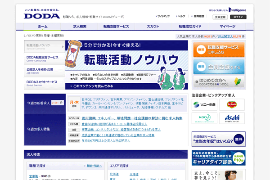The height and width of the screenshot is (180, 270).
Task: Click the 月・木 更新 badge
Action: (74, 103)
